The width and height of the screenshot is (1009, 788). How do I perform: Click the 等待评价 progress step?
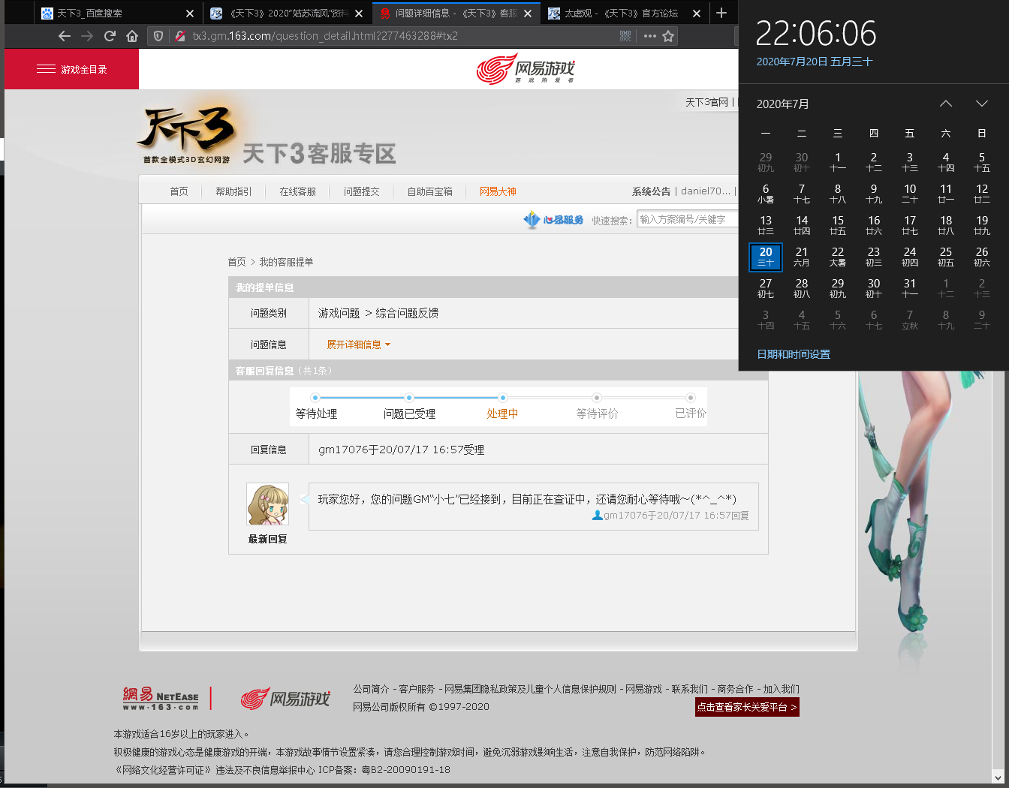tap(597, 414)
